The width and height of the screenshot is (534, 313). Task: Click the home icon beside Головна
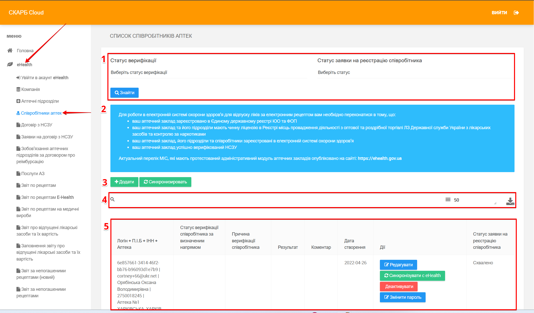tap(10, 50)
